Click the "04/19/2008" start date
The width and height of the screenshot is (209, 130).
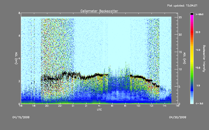point(21,117)
